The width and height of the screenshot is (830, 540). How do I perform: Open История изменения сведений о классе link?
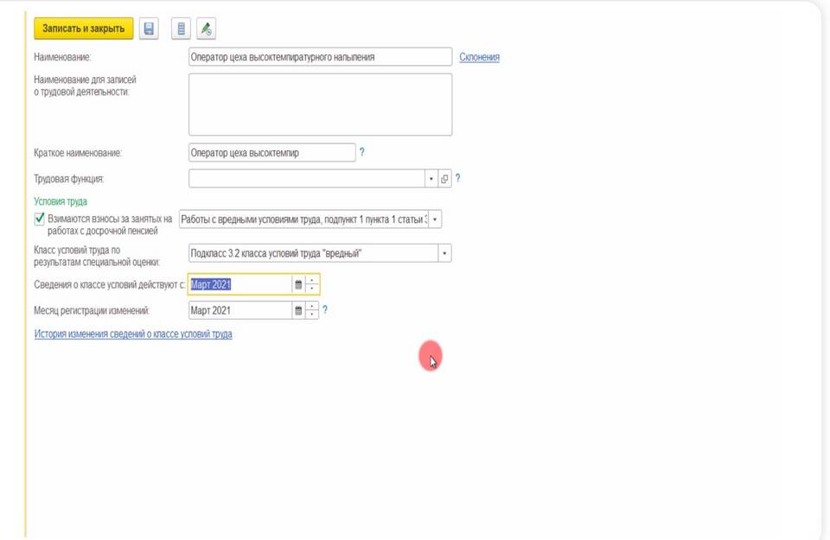133,334
